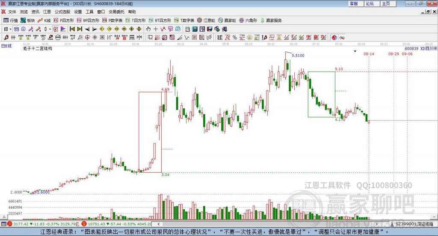This screenshot has width=438, height=236.
Task: Click the triangle protractor tool
Action: (80, 37)
